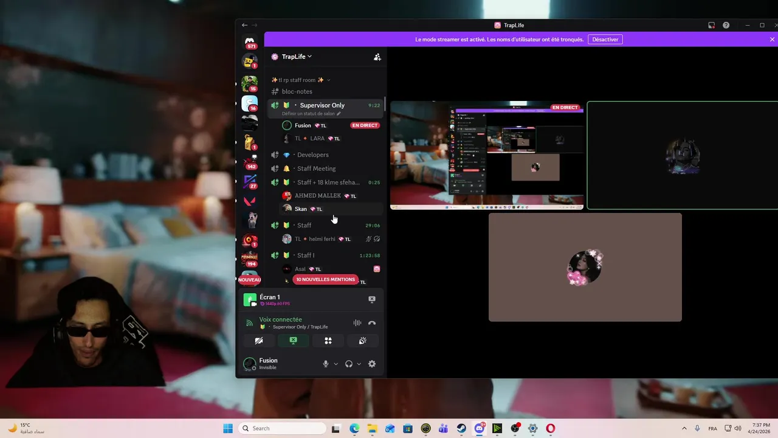This screenshot has height=438, width=778.
Task: Open noise suppression waveform icon
Action: coord(357,323)
